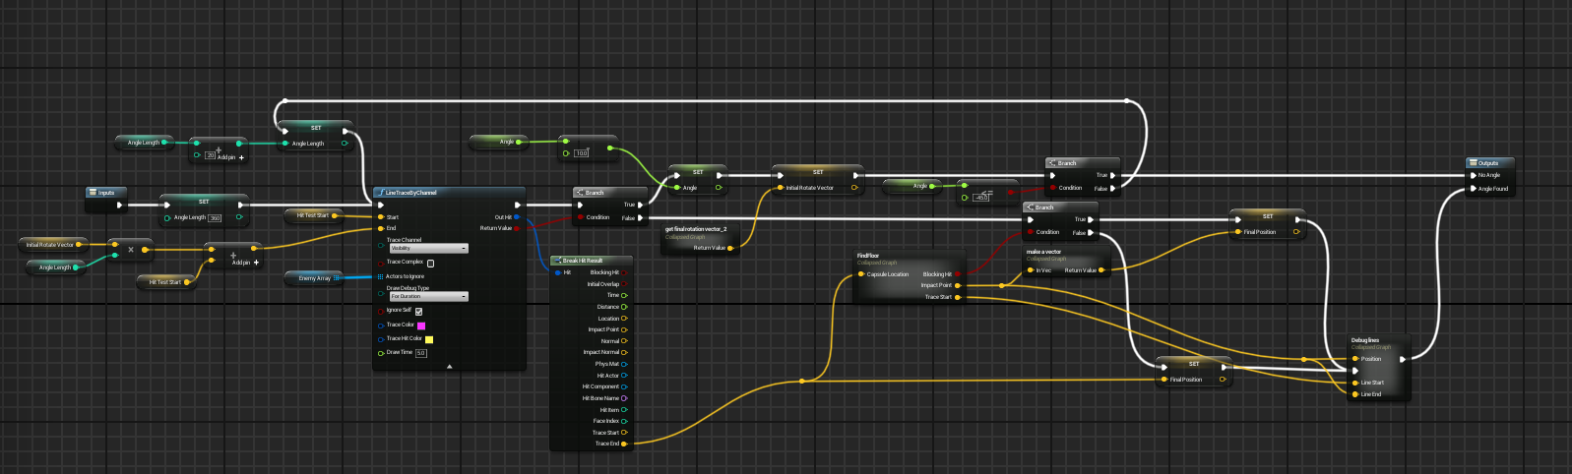The width and height of the screenshot is (1572, 474).
Task: Select the make a vector collapsed graph title
Action: (1043, 252)
